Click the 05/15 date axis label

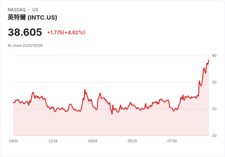point(132,141)
